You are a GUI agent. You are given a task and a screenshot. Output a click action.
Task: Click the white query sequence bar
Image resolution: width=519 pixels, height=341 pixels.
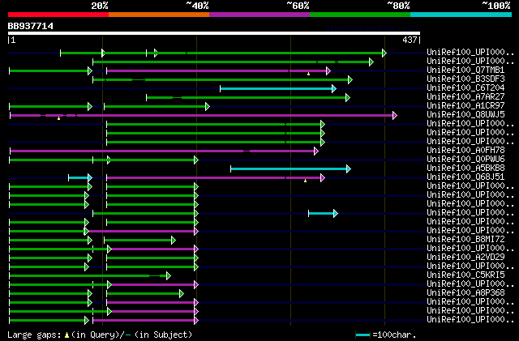click(x=214, y=33)
